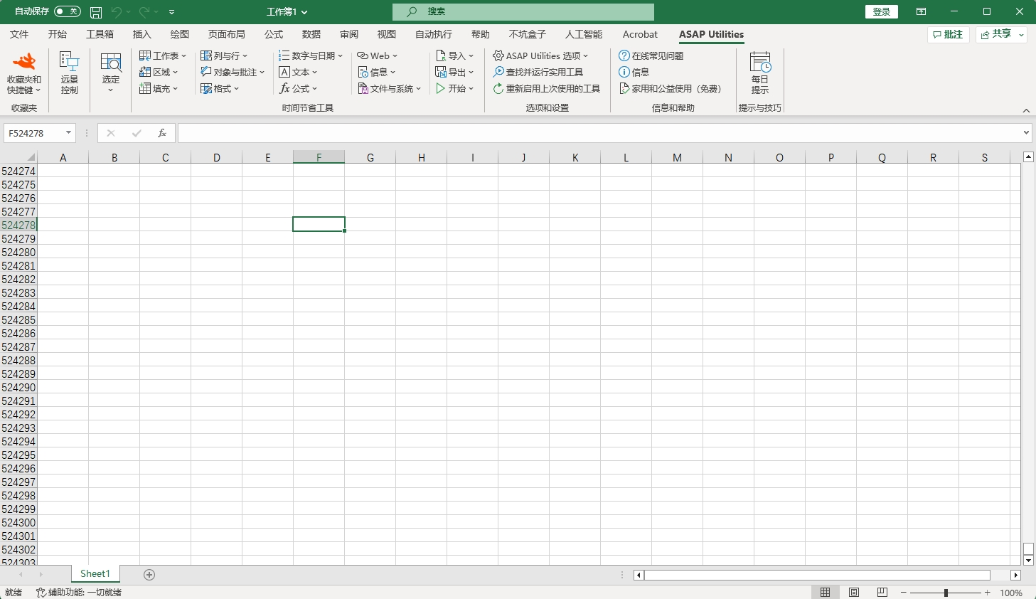
Task: Switch to the 数据 ribbon tab
Action: click(311, 34)
